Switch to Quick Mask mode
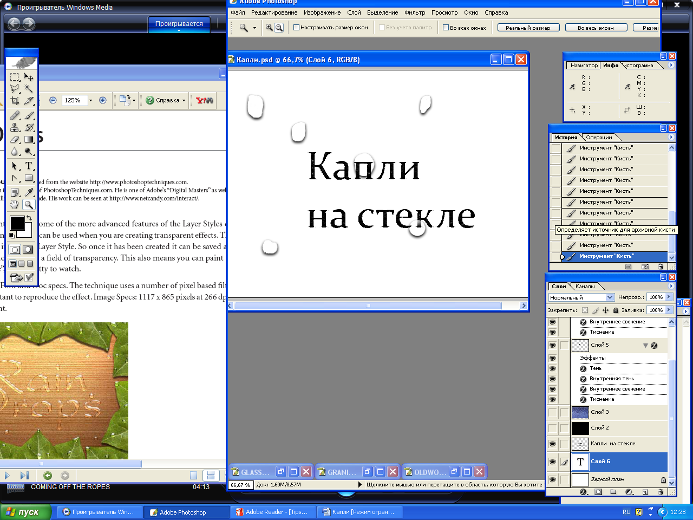This screenshot has height=520, width=693. 28,249
